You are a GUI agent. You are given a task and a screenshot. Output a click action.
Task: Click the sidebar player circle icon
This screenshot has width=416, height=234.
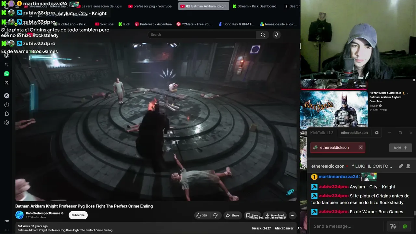point(6,96)
